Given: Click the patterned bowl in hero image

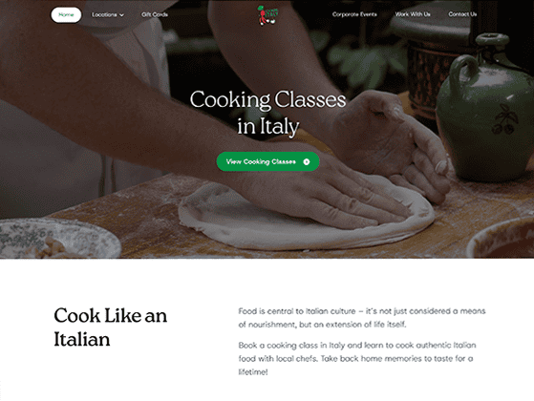Looking at the screenshot, I should pyautogui.click(x=60, y=238).
